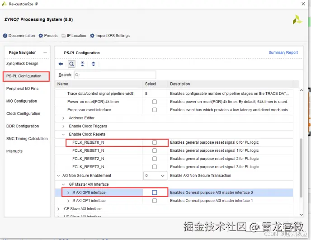Open the Summary Report link
Viewport: 311px width, 240px height.
coord(283,52)
